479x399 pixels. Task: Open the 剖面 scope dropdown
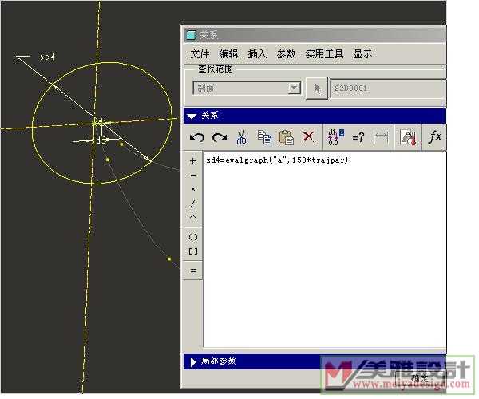(x=294, y=88)
